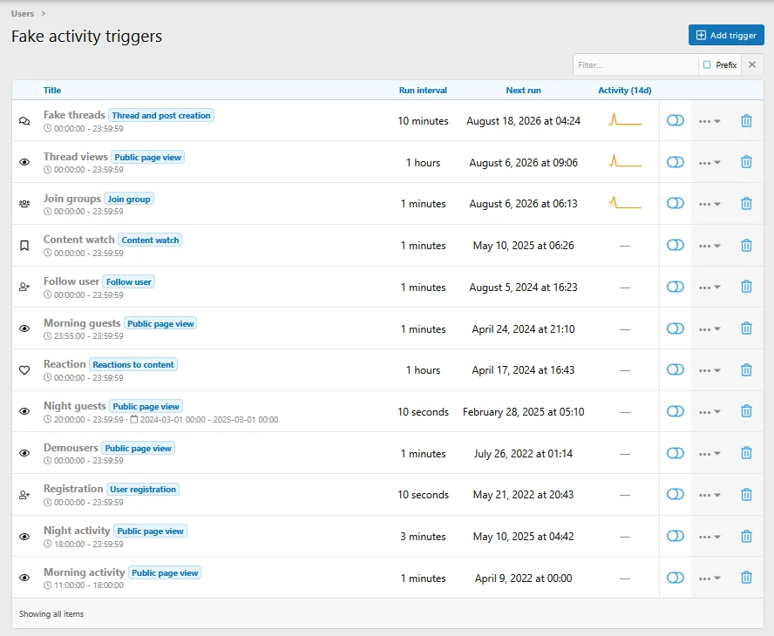Click the heart icon for Reaction
Viewport: 774px width, 636px height.
tap(24, 370)
